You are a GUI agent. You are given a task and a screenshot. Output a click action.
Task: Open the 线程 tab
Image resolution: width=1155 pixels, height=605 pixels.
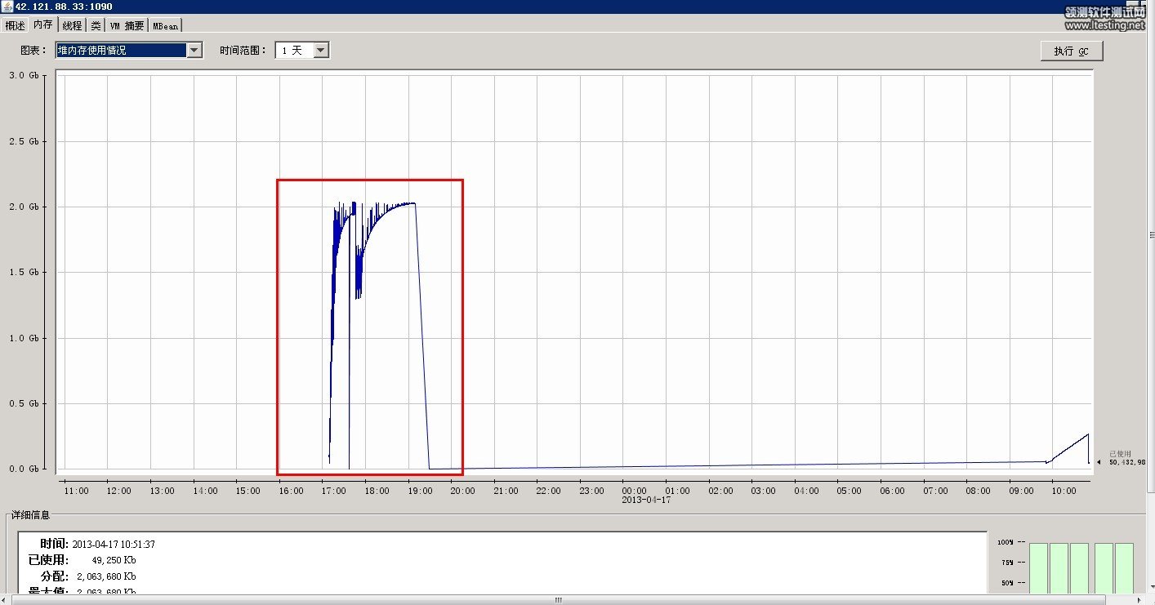[x=72, y=25]
